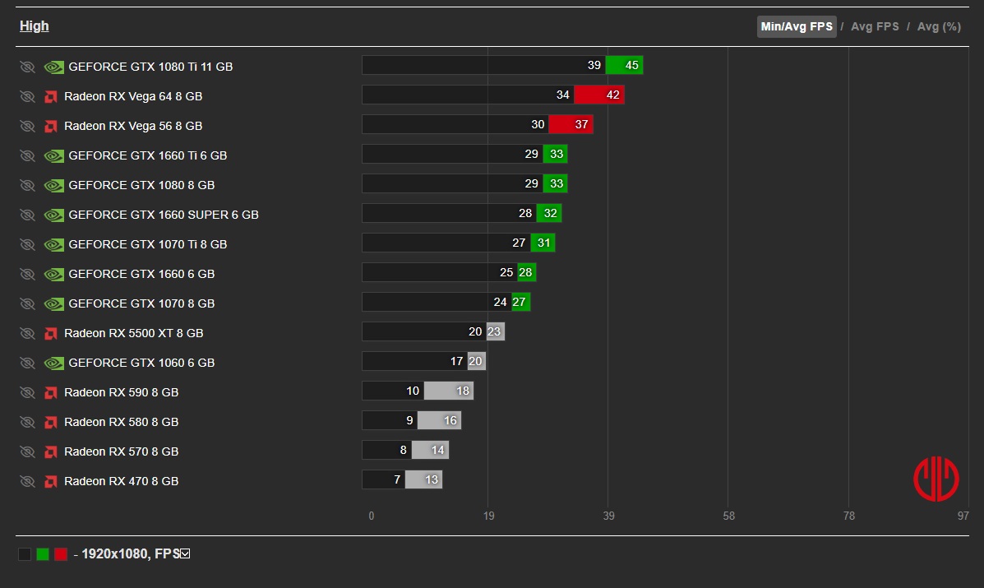Click the black minimum FPS legend swatch
Image resolution: width=984 pixels, height=588 pixels.
(x=25, y=554)
